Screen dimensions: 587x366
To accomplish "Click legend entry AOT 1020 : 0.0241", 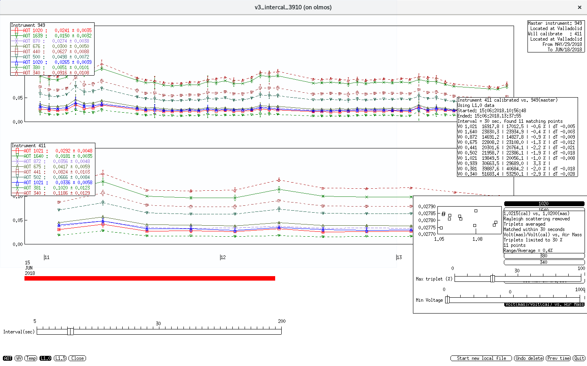I will [x=52, y=30].
